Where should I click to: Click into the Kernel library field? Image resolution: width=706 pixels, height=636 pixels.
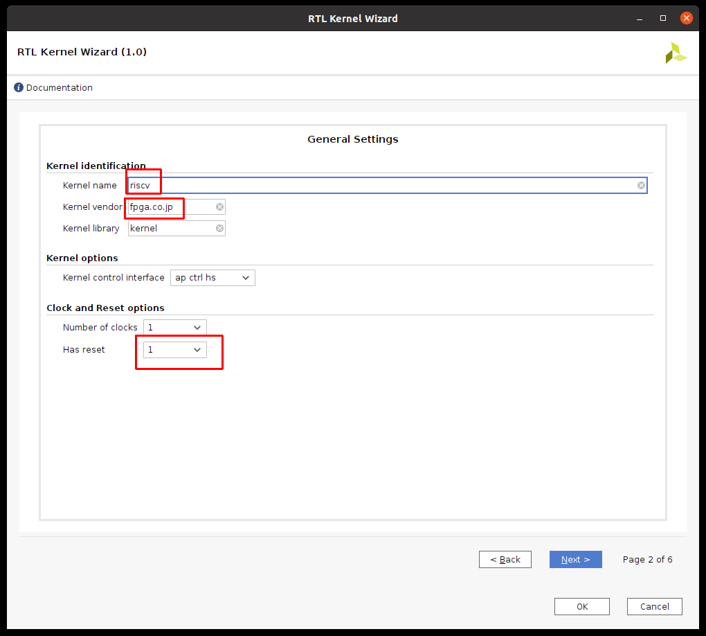pyautogui.click(x=176, y=228)
